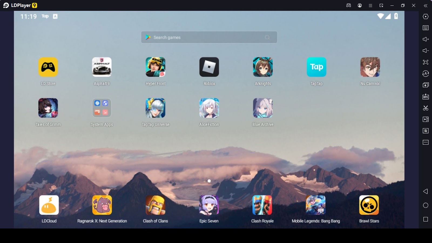Tap the Android Recents square button
Image resolution: width=432 pixels, height=243 pixels.
pyautogui.click(x=426, y=219)
